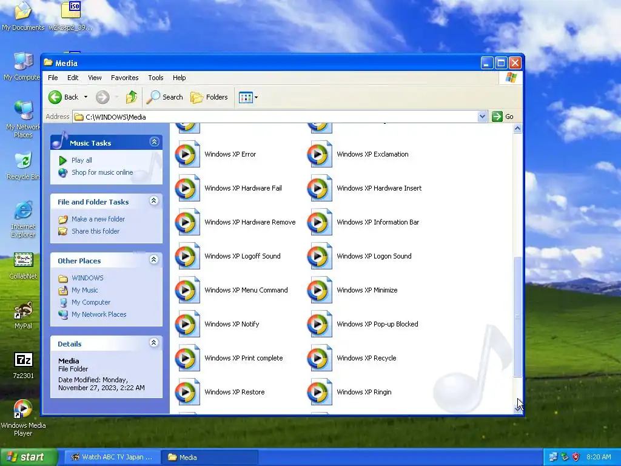Open the View menu
This screenshot has height=466, width=621.
95,78
